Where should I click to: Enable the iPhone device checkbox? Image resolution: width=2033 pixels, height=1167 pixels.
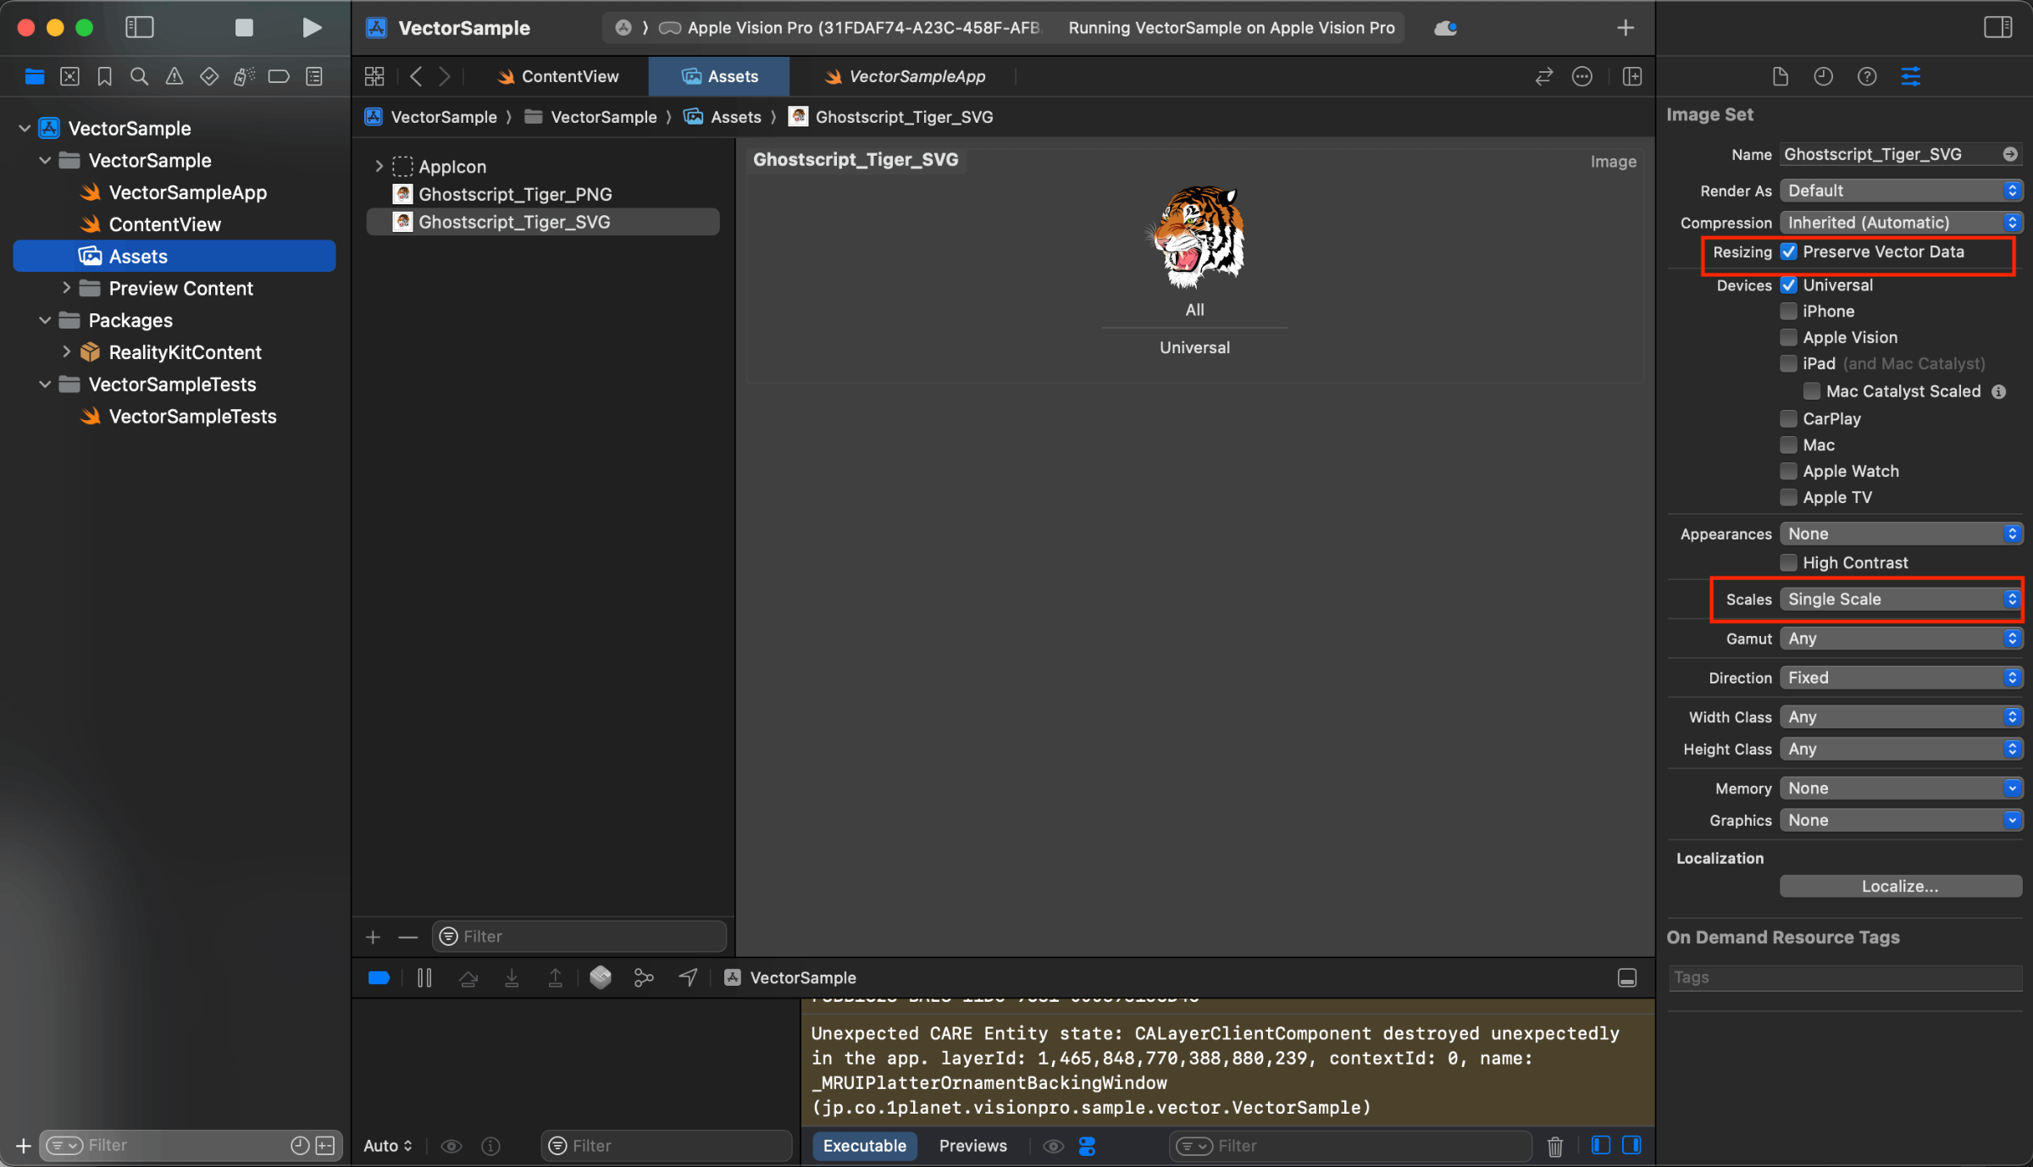(x=1789, y=312)
